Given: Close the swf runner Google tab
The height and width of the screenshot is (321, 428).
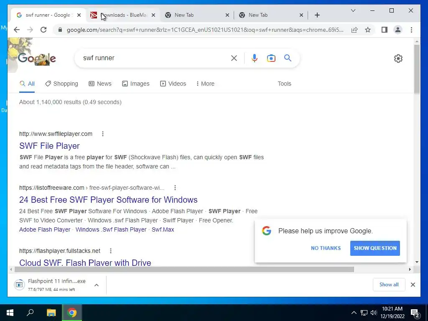Looking at the screenshot, I should 79,15.
